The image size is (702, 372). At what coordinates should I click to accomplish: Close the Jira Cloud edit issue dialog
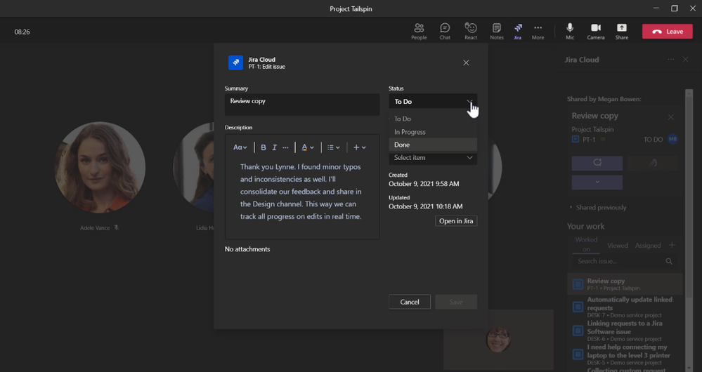(x=466, y=62)
